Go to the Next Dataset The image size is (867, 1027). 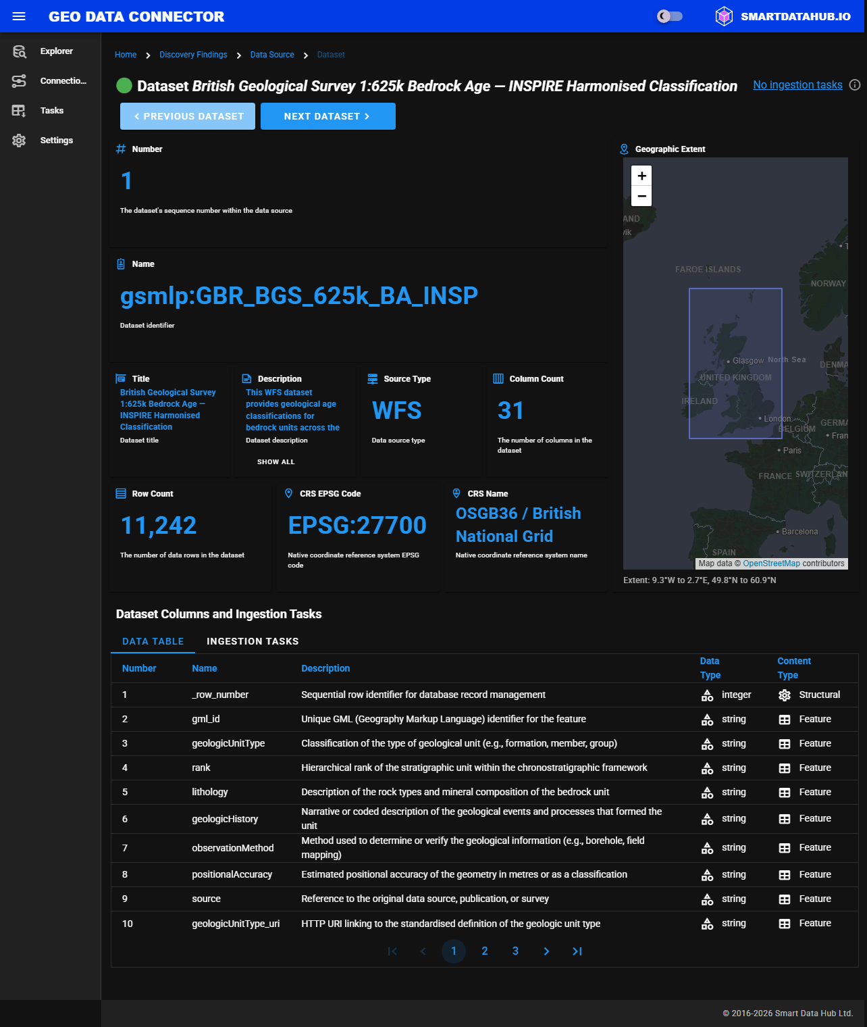[328, 116]
